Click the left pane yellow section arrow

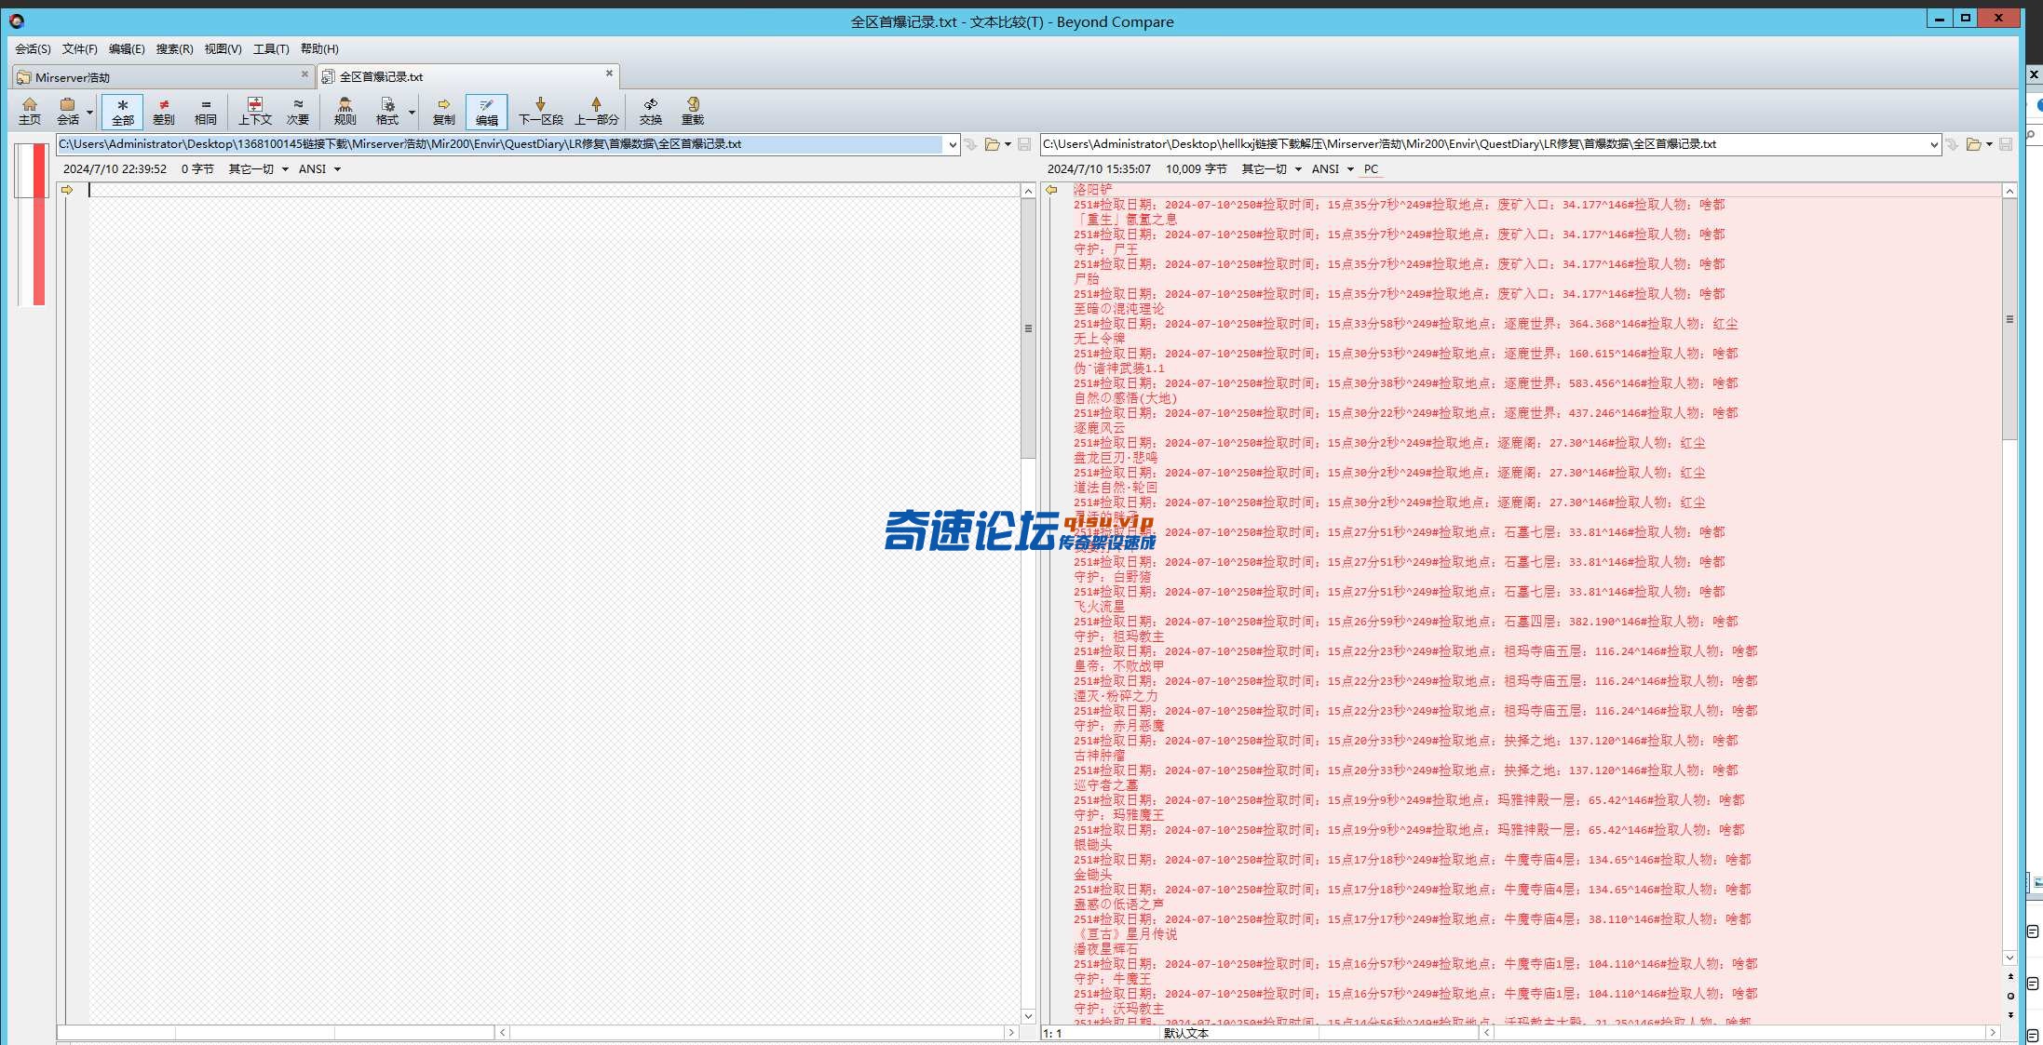coord(67,190)
